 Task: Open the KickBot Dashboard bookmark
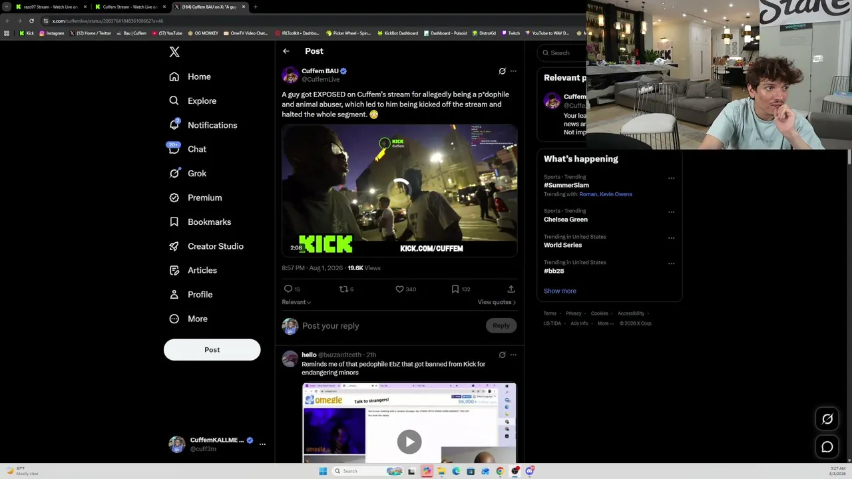(x=398, y=33)
